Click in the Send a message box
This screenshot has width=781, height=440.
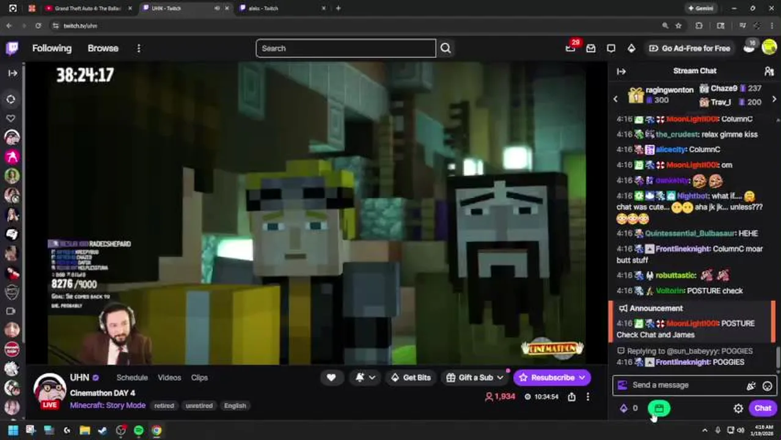point(684,385)
